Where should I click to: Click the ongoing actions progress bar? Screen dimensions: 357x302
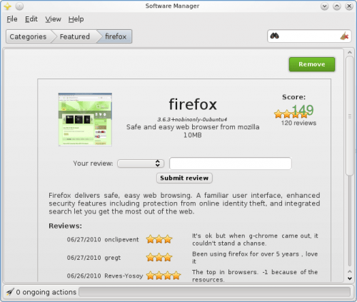pos(215,292)
